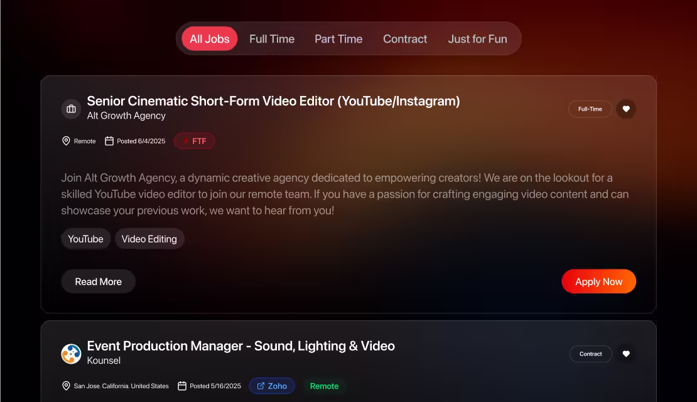Click the location pin icon next to Remote

click(x=67, y=141)
